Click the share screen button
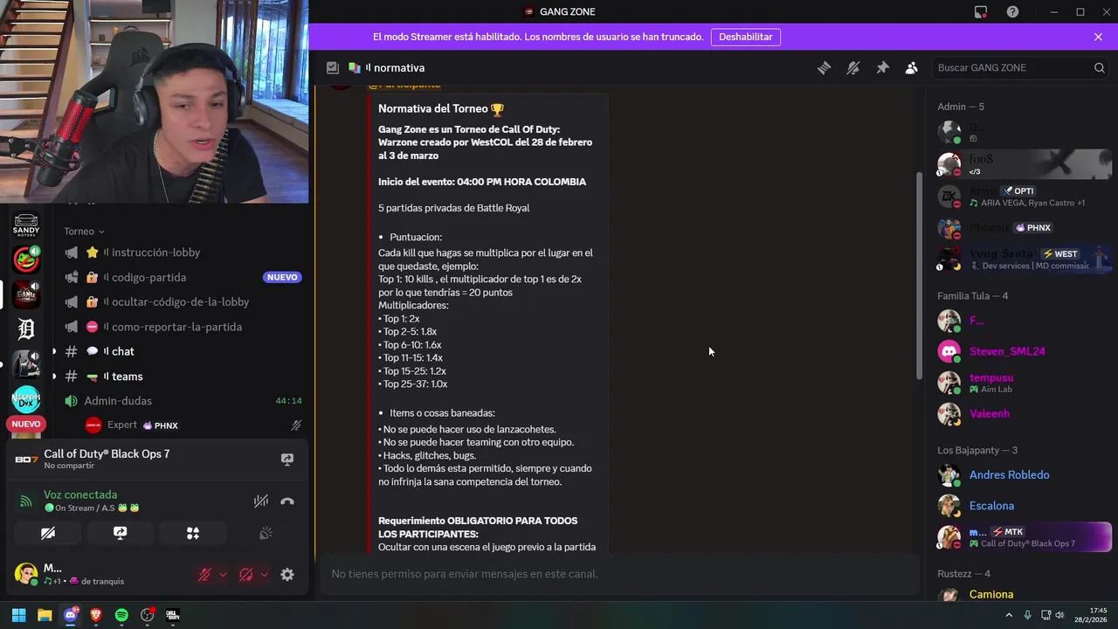Viewport: 1118px width, 629px height. click(x=120, y=533)
